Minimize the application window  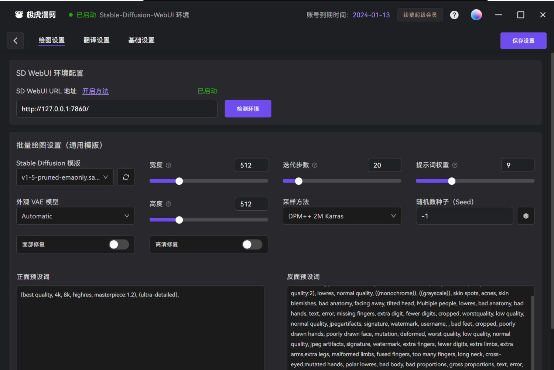coord(499,15)
